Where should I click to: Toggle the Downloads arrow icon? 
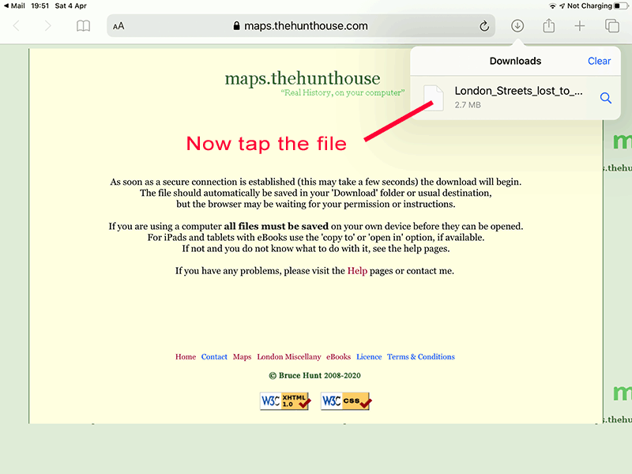[517, 26]
